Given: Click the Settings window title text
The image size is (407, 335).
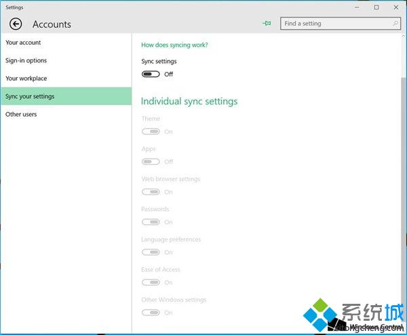Looking at the screenshot, I should (x=14, y=7).
